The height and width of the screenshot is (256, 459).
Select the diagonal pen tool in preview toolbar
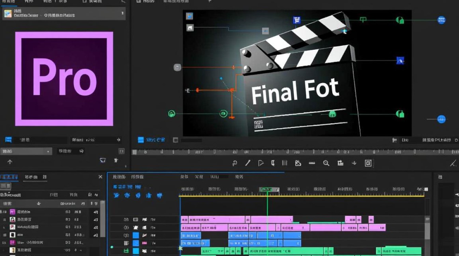(248, 163)
